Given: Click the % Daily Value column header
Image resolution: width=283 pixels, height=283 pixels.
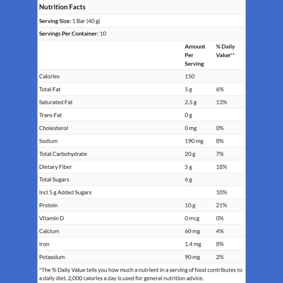Looking at the screenshot, I should [225, 51].
